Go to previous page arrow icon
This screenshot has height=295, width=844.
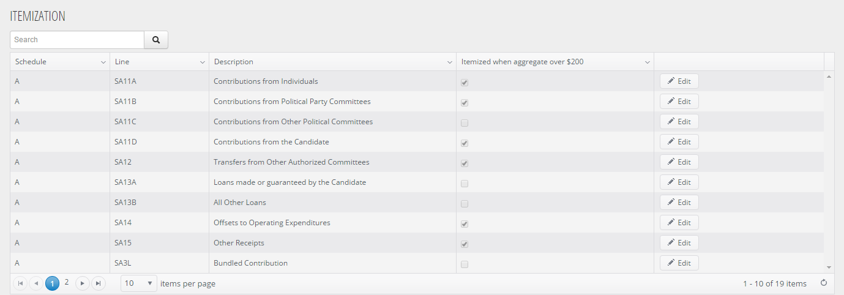pos(36,283)
